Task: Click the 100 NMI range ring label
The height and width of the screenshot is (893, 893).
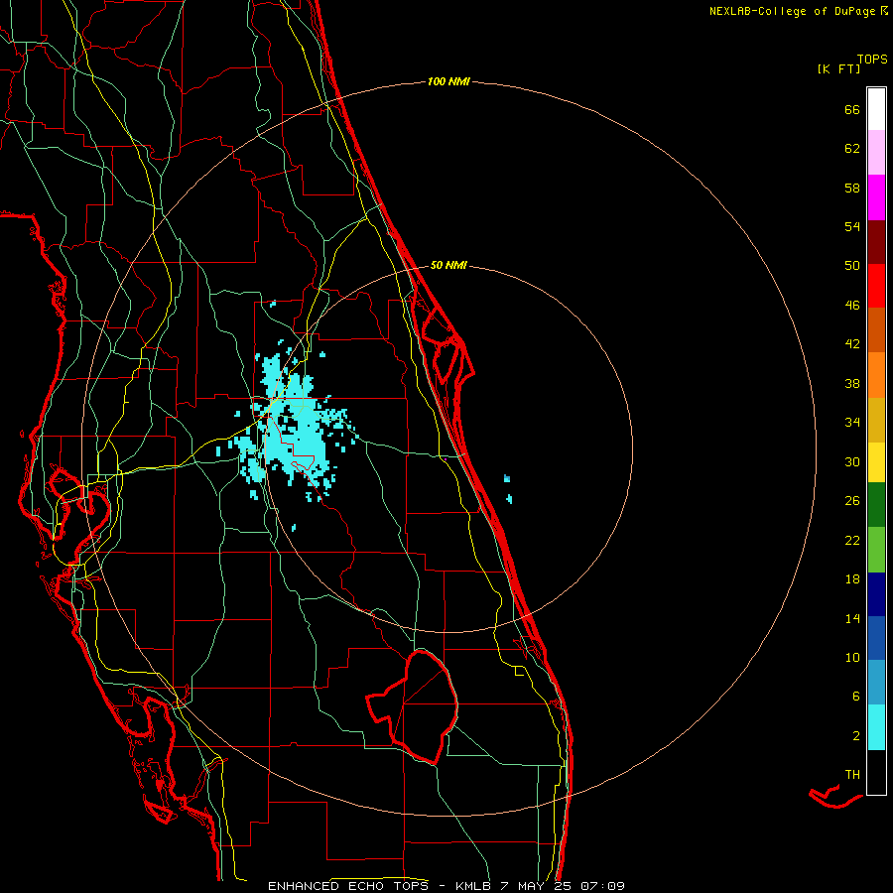Action: tap(448, 82)
